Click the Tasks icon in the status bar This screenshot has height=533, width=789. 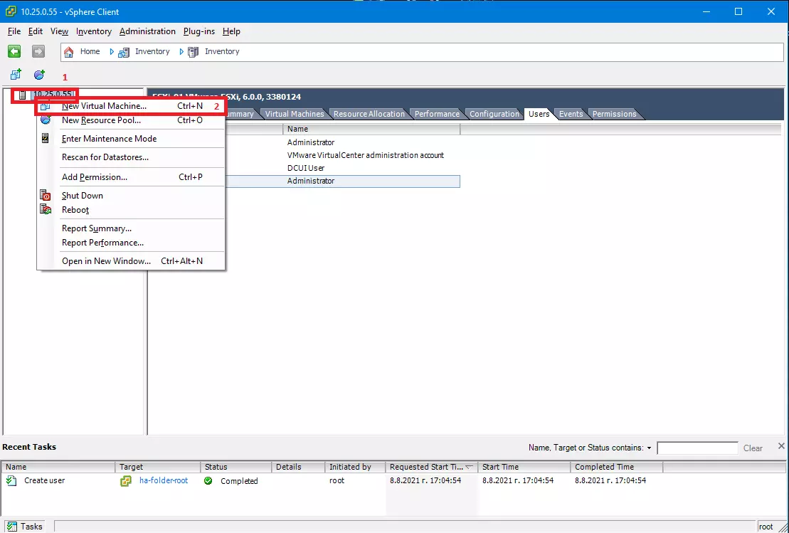coord(11,527)
